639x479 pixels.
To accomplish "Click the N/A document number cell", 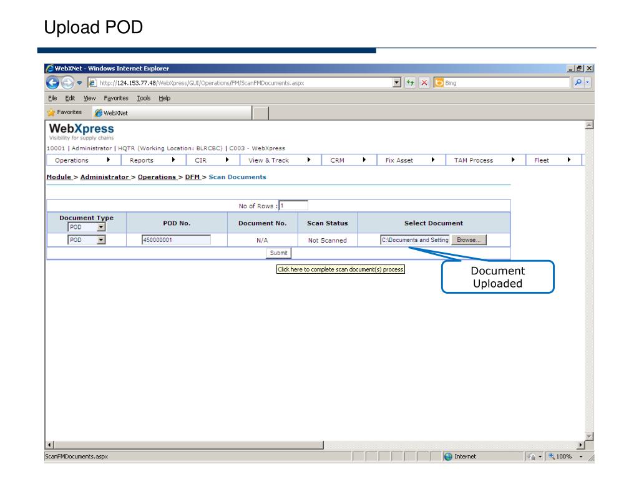I will 262,240.
